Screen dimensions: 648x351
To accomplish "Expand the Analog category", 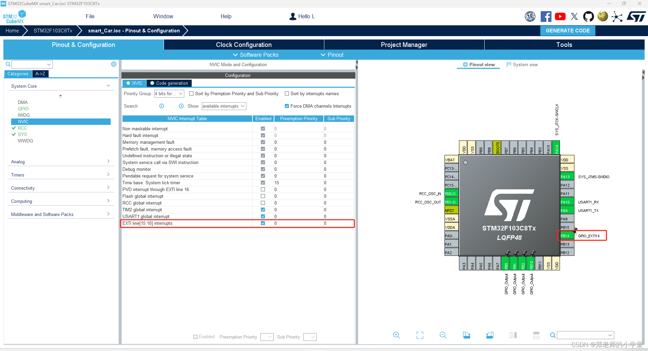I will (x=108, y=161).
